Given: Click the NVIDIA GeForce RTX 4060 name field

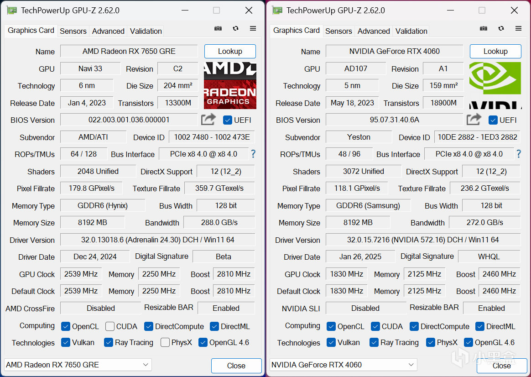Looking at the screenshot, I should pos(395,51).
